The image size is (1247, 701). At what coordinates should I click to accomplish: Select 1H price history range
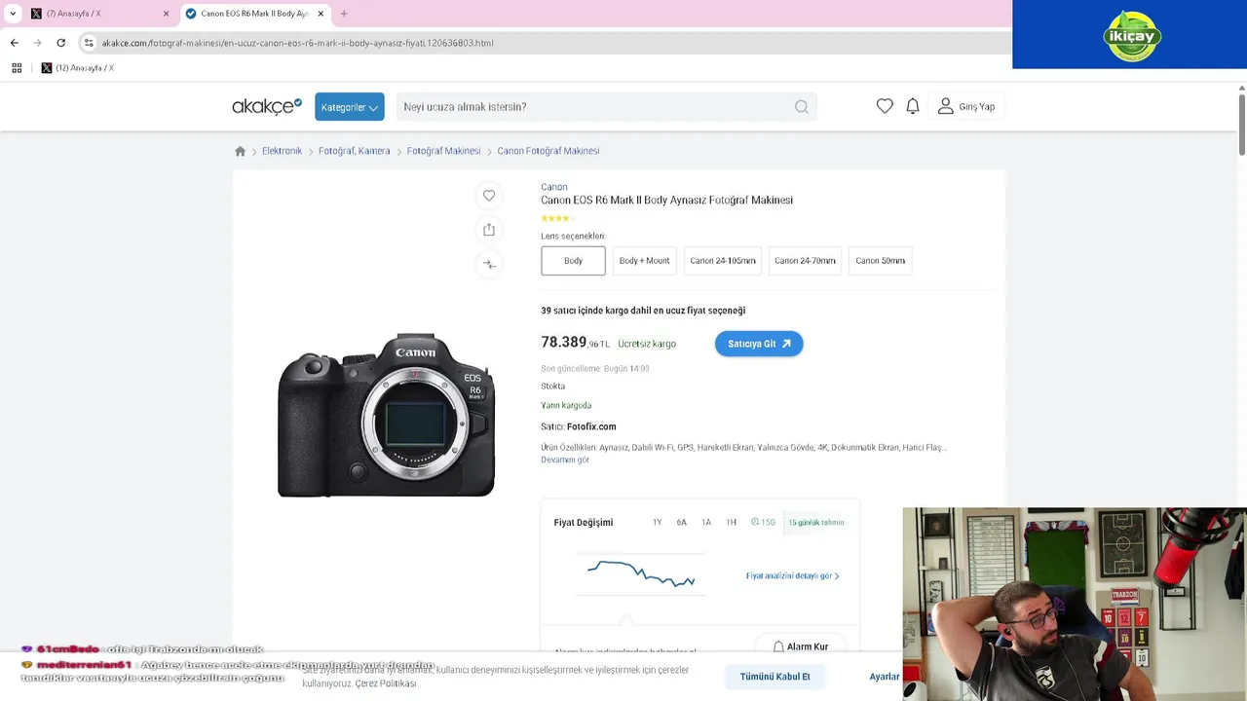point(731,523)
